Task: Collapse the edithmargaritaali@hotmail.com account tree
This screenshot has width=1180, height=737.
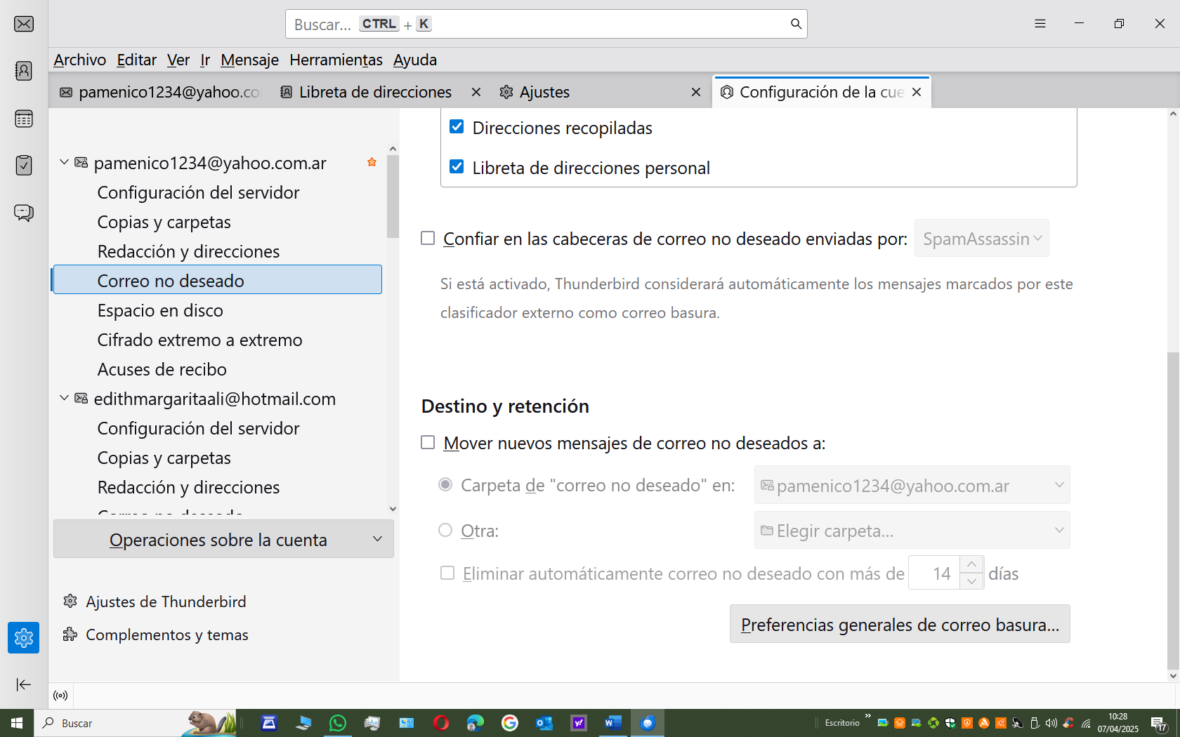Action: coord(64,398)
